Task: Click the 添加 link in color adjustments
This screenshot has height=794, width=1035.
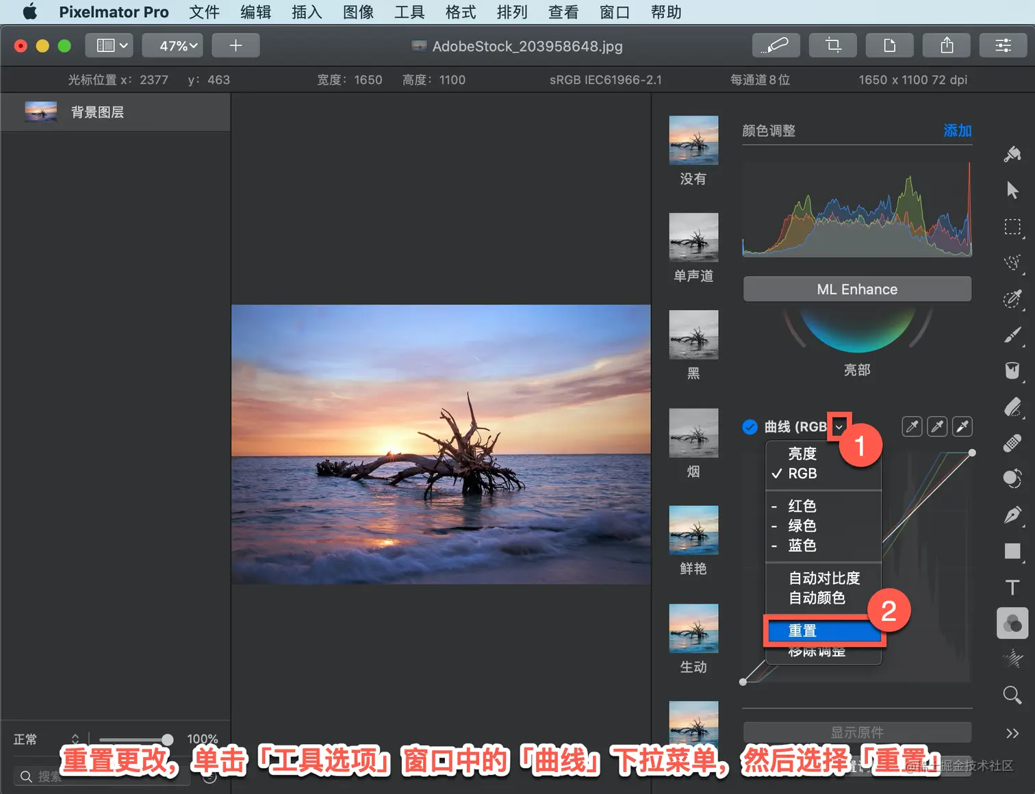Action: click(957, 130)
